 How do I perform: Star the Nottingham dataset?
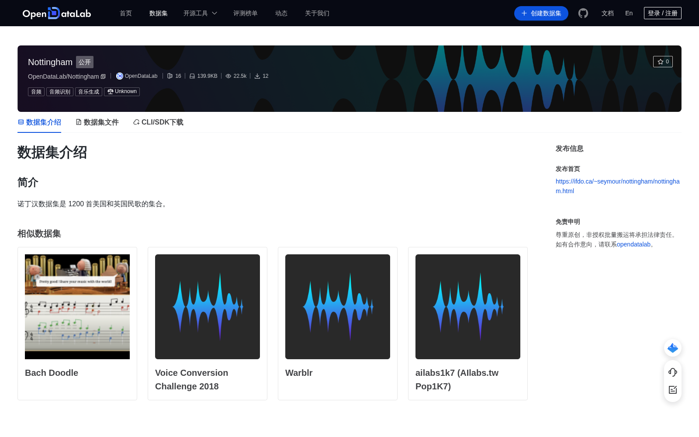point(663,62)
